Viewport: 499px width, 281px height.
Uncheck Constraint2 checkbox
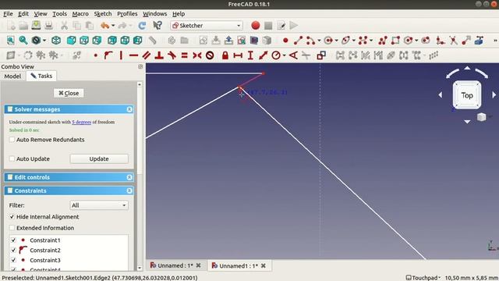13,250
